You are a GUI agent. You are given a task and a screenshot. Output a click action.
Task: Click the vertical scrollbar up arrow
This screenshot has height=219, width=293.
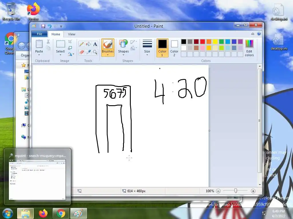point(260,66)
